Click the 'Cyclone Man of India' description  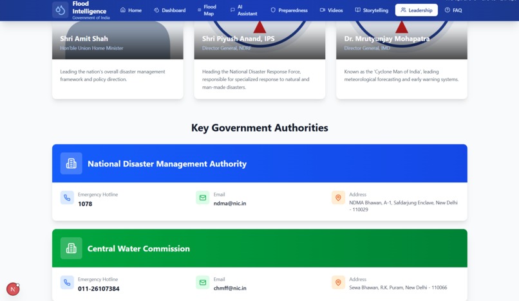[x=401, y=75]
